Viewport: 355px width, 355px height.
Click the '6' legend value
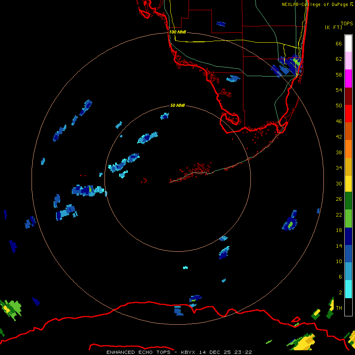pos(340,277)
